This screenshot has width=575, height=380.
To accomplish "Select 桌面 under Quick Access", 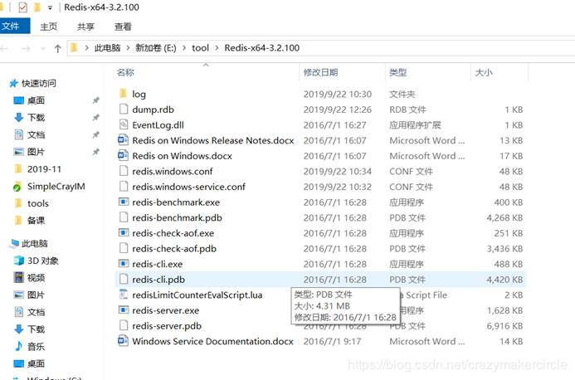I will (36, 100).
